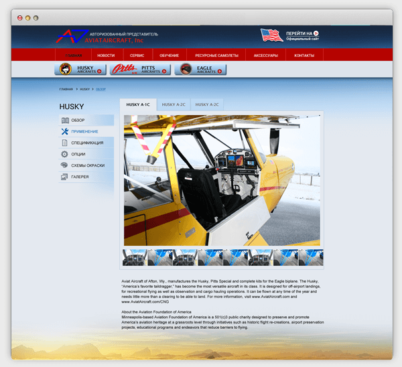Viewport: 402px width, 367px height.
Task: Open the АКСЕССУАРЫ menu item
Action: [266, 56]
